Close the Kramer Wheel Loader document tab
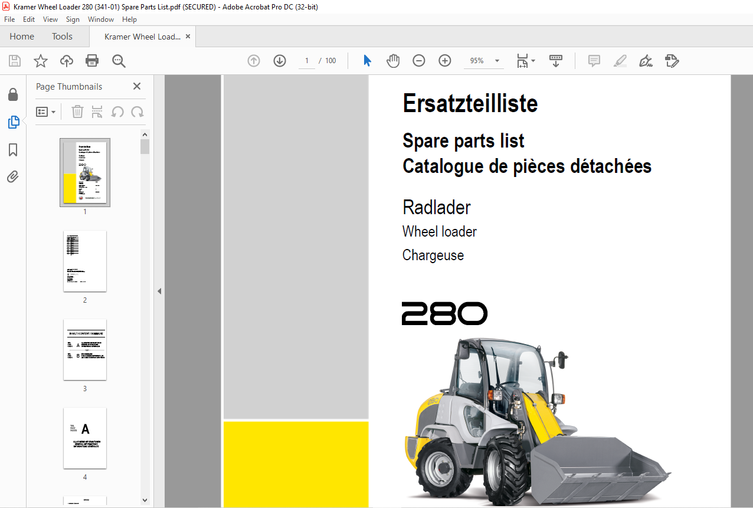 point(188,37)
